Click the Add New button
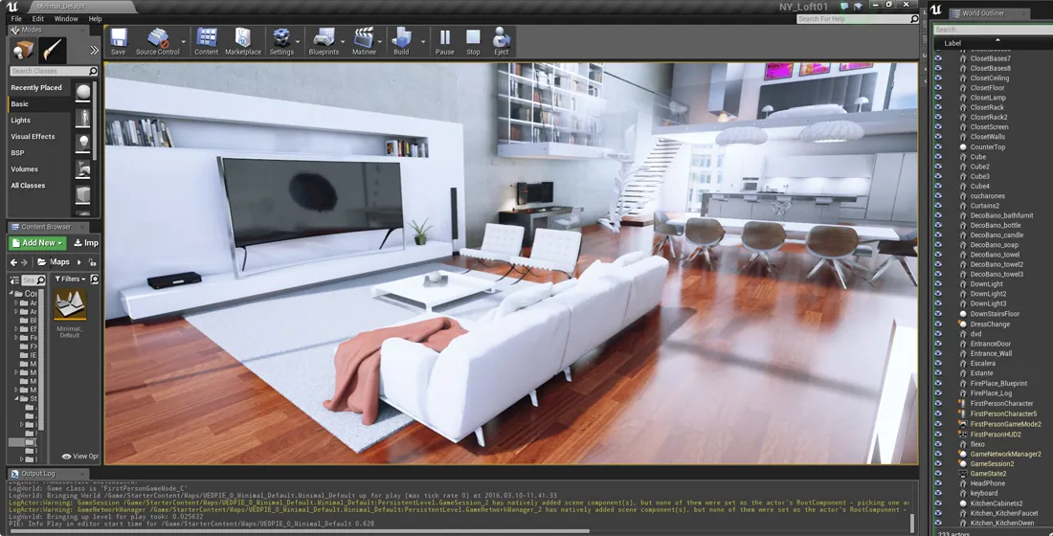Image resolution: width=1053 pixels, height=536 pixels. [37, 242]
